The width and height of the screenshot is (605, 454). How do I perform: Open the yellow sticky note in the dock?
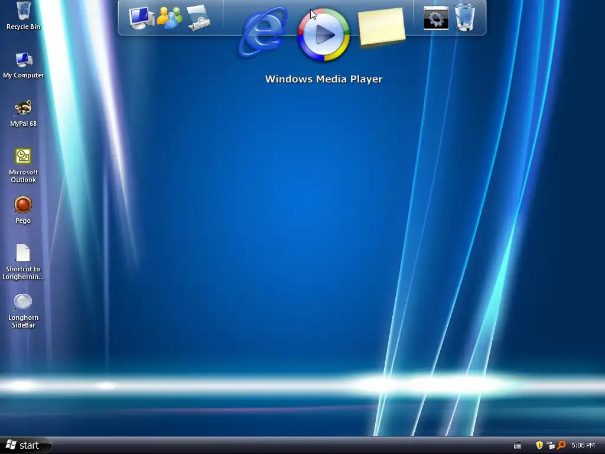click(x=382, y=27)
